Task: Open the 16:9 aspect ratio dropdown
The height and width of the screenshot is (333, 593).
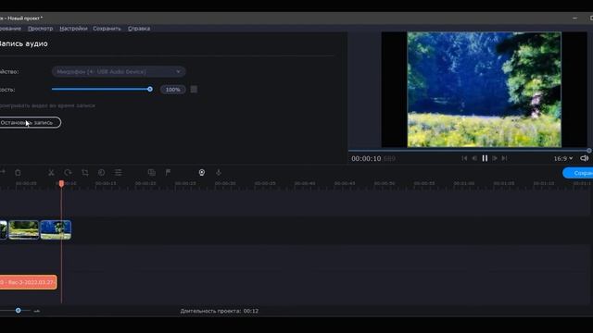Action: [563, 158]
